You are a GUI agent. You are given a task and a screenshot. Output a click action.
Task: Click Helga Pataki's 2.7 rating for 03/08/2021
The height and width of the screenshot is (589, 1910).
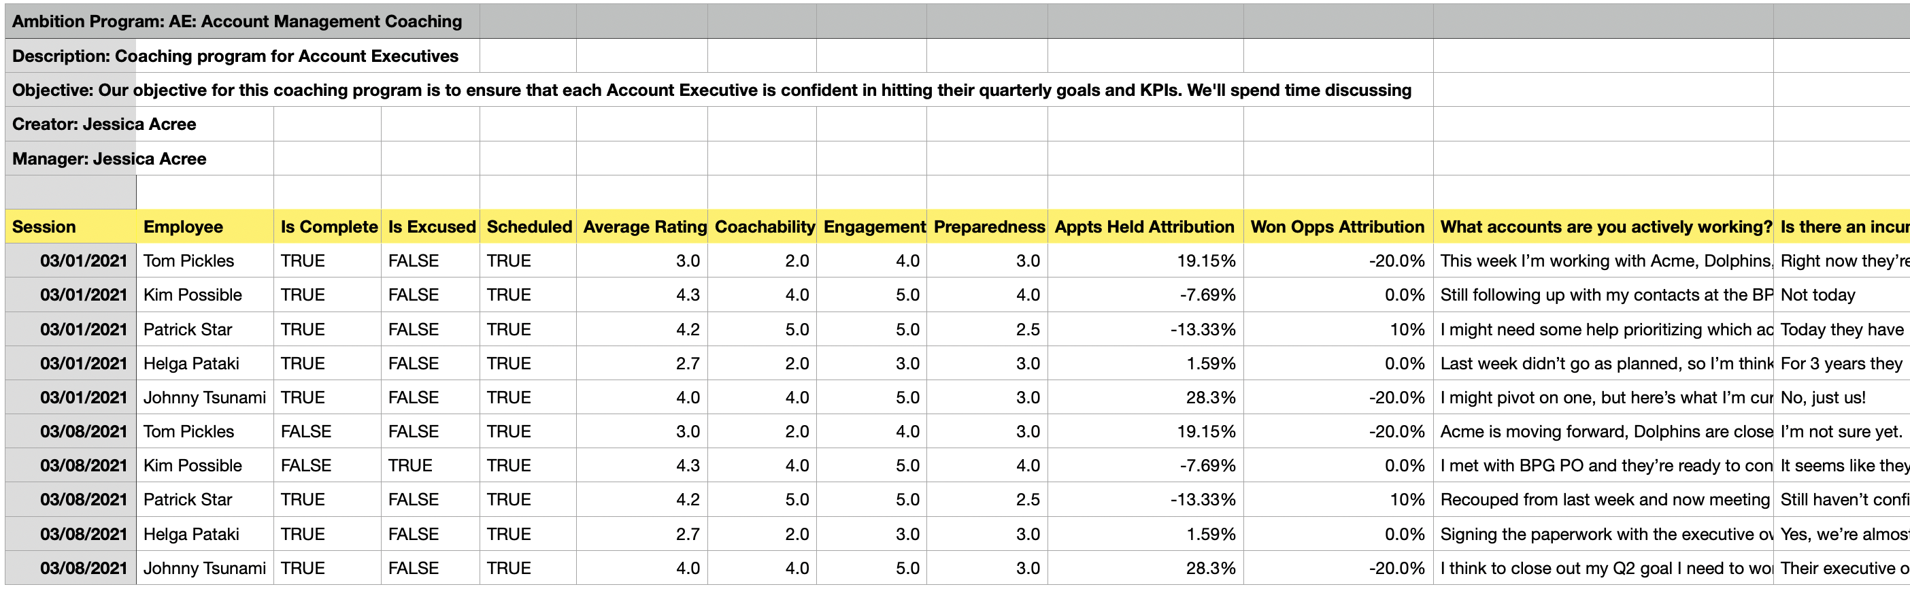[687, 534]
